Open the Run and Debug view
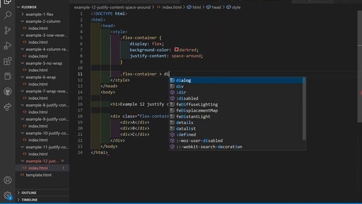Screen dimensions: 362x204 tap(7, 45)
